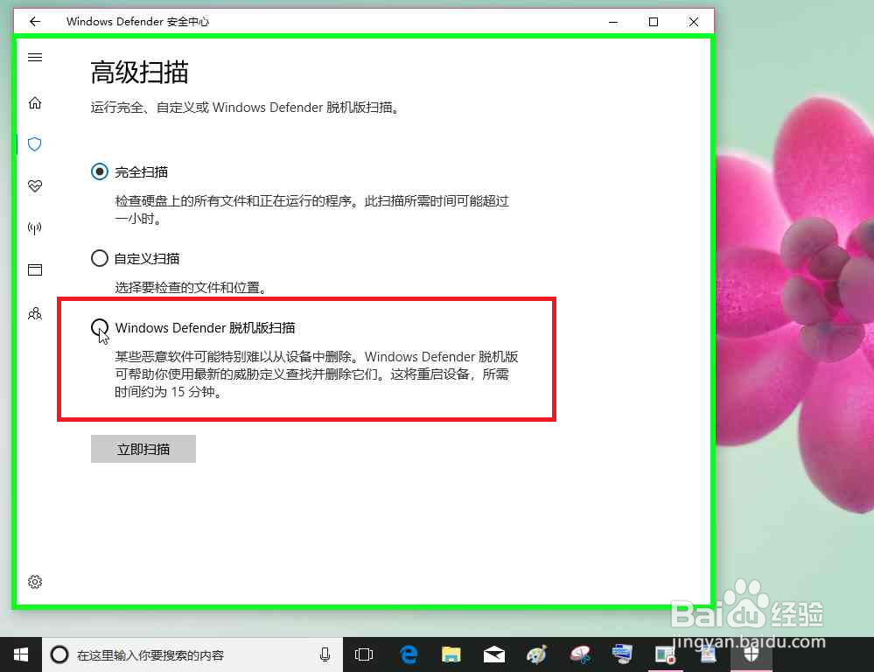Switch to Windows Defender taskbar icon
This screenshot has width=874, height=672.
pos(751,654)
